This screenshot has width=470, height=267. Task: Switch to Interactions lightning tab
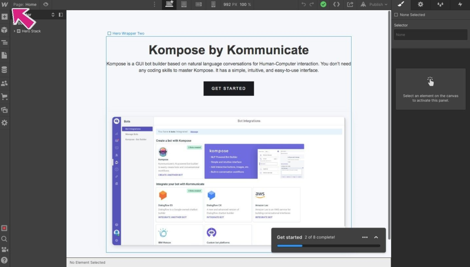pos(460,5)
